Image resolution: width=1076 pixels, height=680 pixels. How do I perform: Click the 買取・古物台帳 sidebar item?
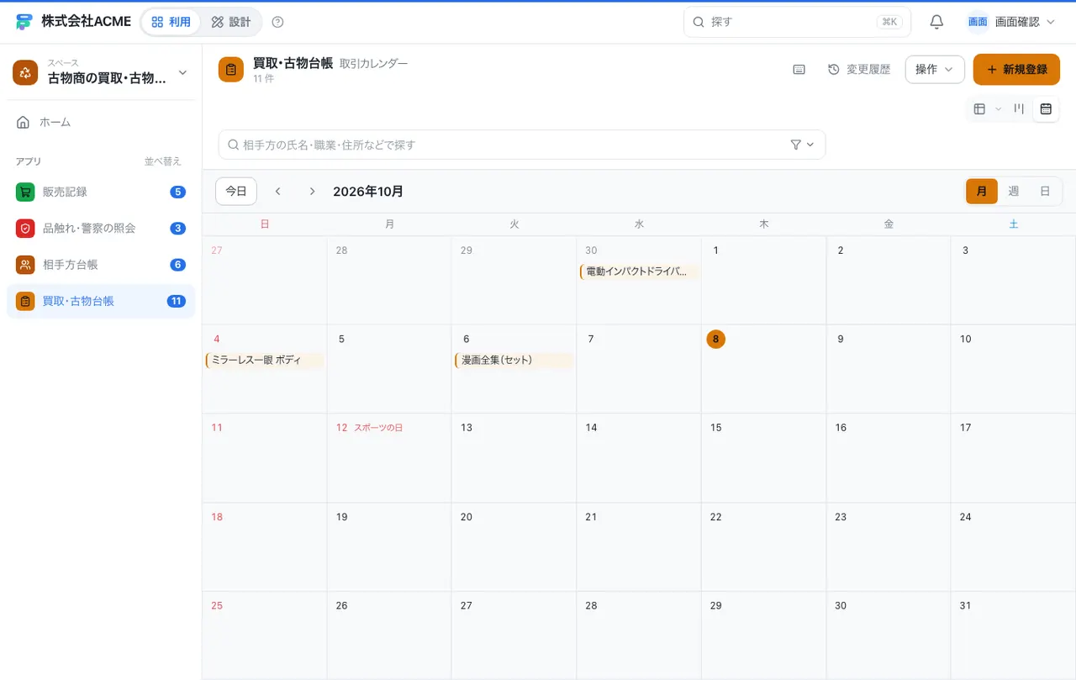click(x=101, y=301)
